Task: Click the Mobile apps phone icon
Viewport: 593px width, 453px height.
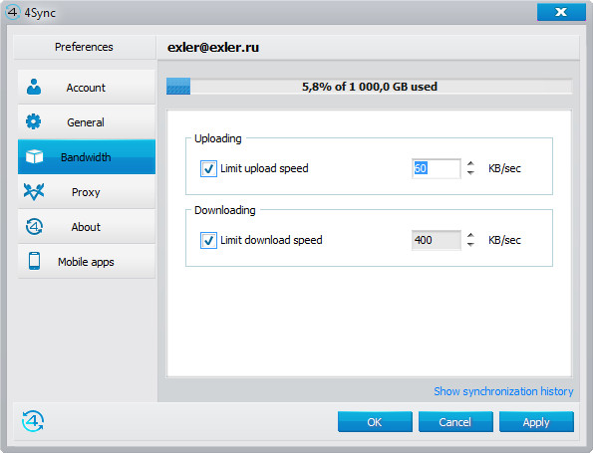Action: coord(35,261)
